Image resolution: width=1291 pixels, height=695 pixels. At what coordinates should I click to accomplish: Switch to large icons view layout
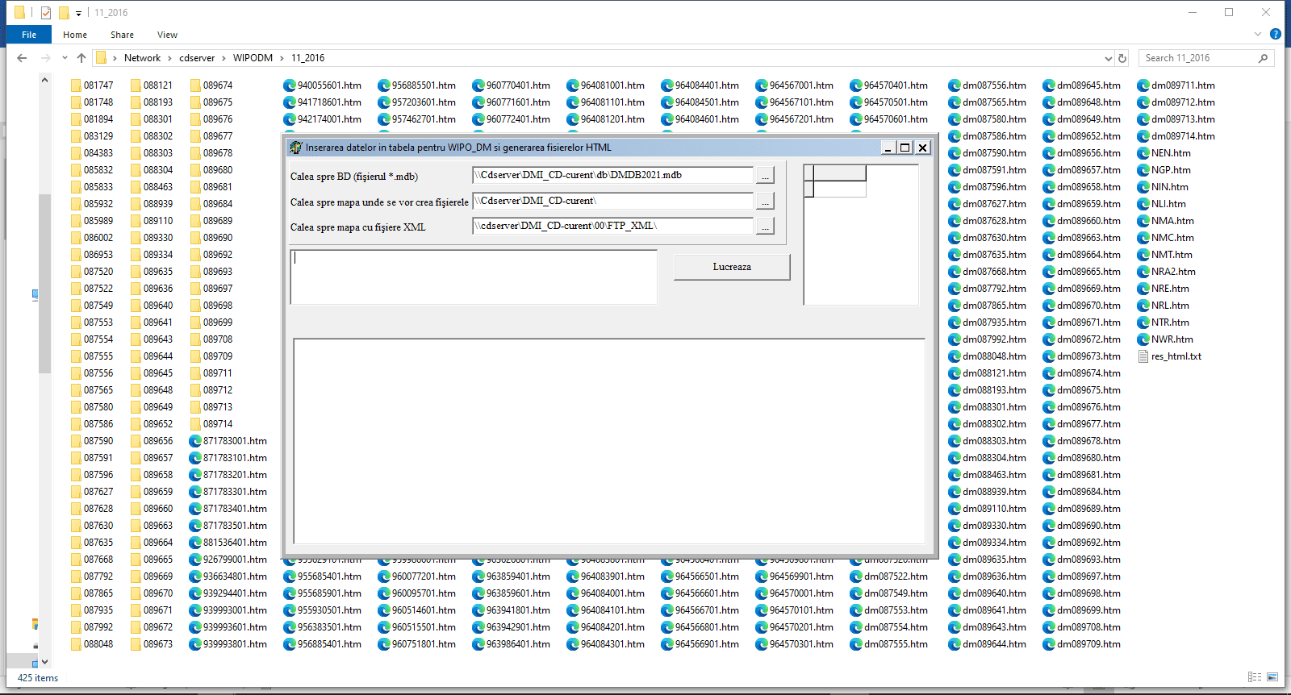[1272, 677]
